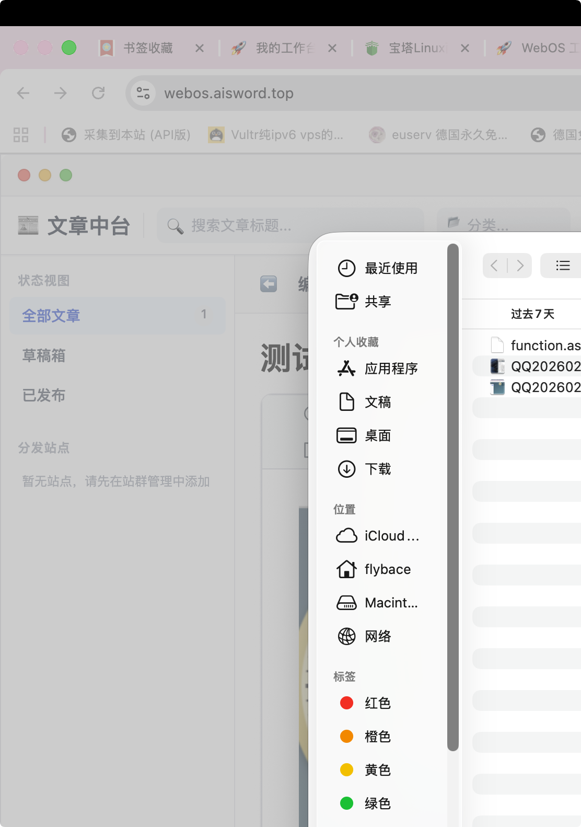
Task: Select the second QQ202602 image file
Action: 535,387
